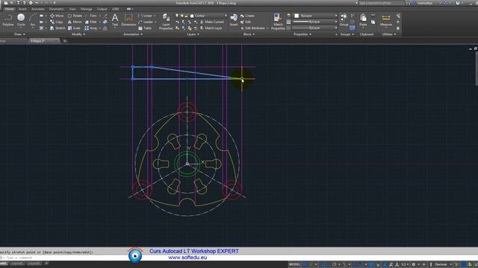The height and width of the screenshot is (268, 478).
Task: Open Layer Properties manager
Action: coord(166,22)
